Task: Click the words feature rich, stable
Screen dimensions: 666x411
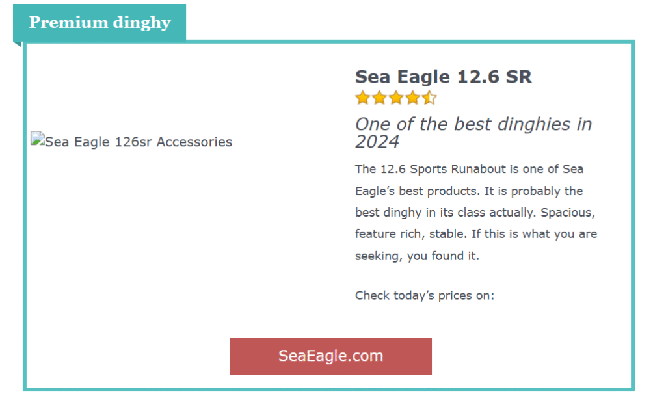Action: pyautogui.click(x=402, y=234)
